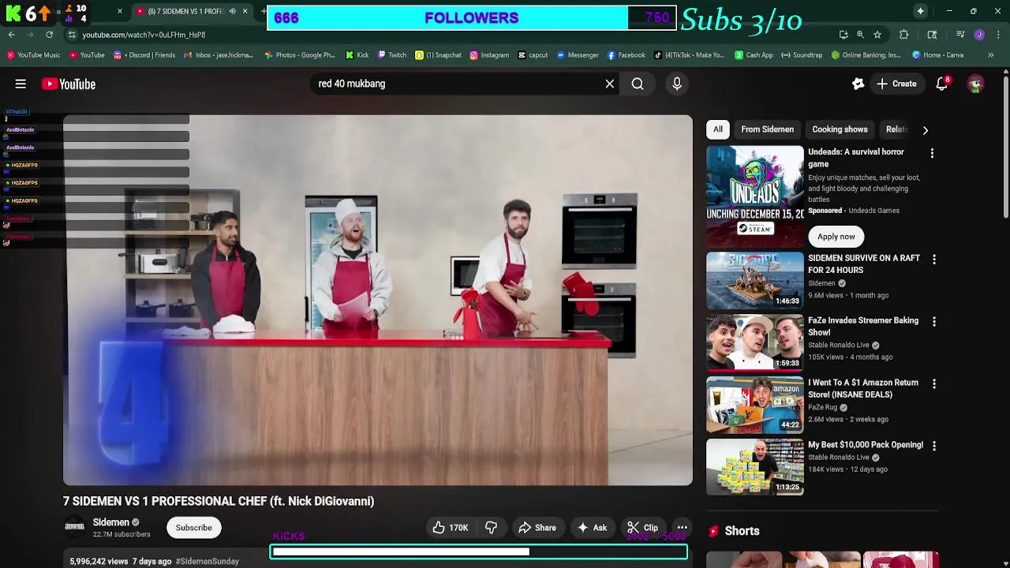Show more filter chips with right arrow
This screenshot has height=568, width=1010.
pos(925,129)
